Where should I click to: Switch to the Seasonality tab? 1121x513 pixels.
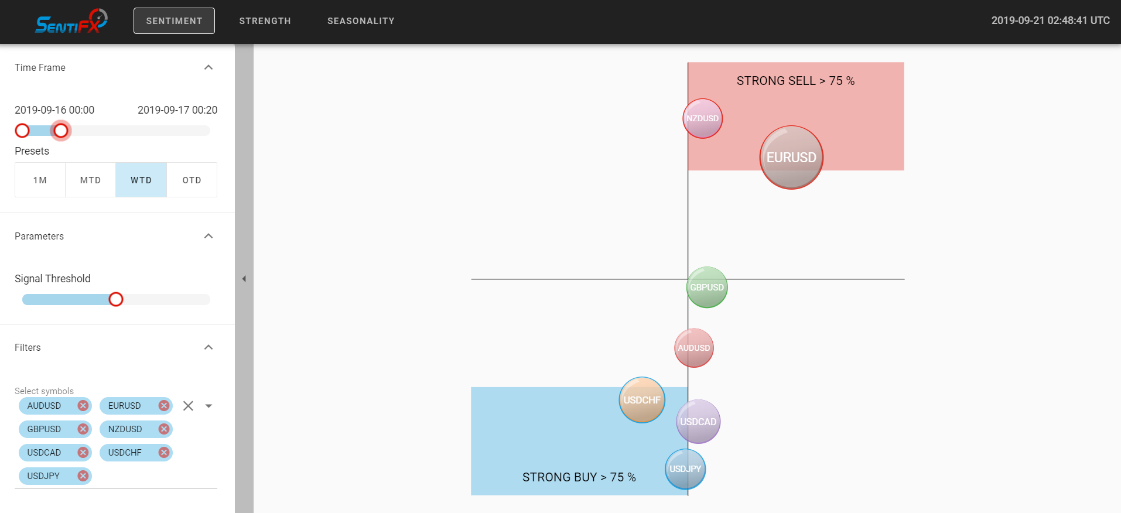[361, 21]
